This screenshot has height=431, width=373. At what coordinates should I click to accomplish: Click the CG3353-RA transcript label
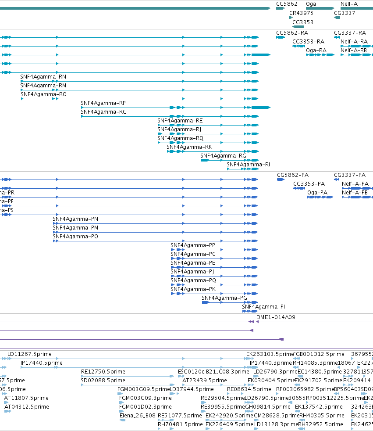pyautogui.click(x=308, y=42)
